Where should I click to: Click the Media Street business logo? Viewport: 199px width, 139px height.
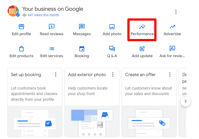point(13,11)
